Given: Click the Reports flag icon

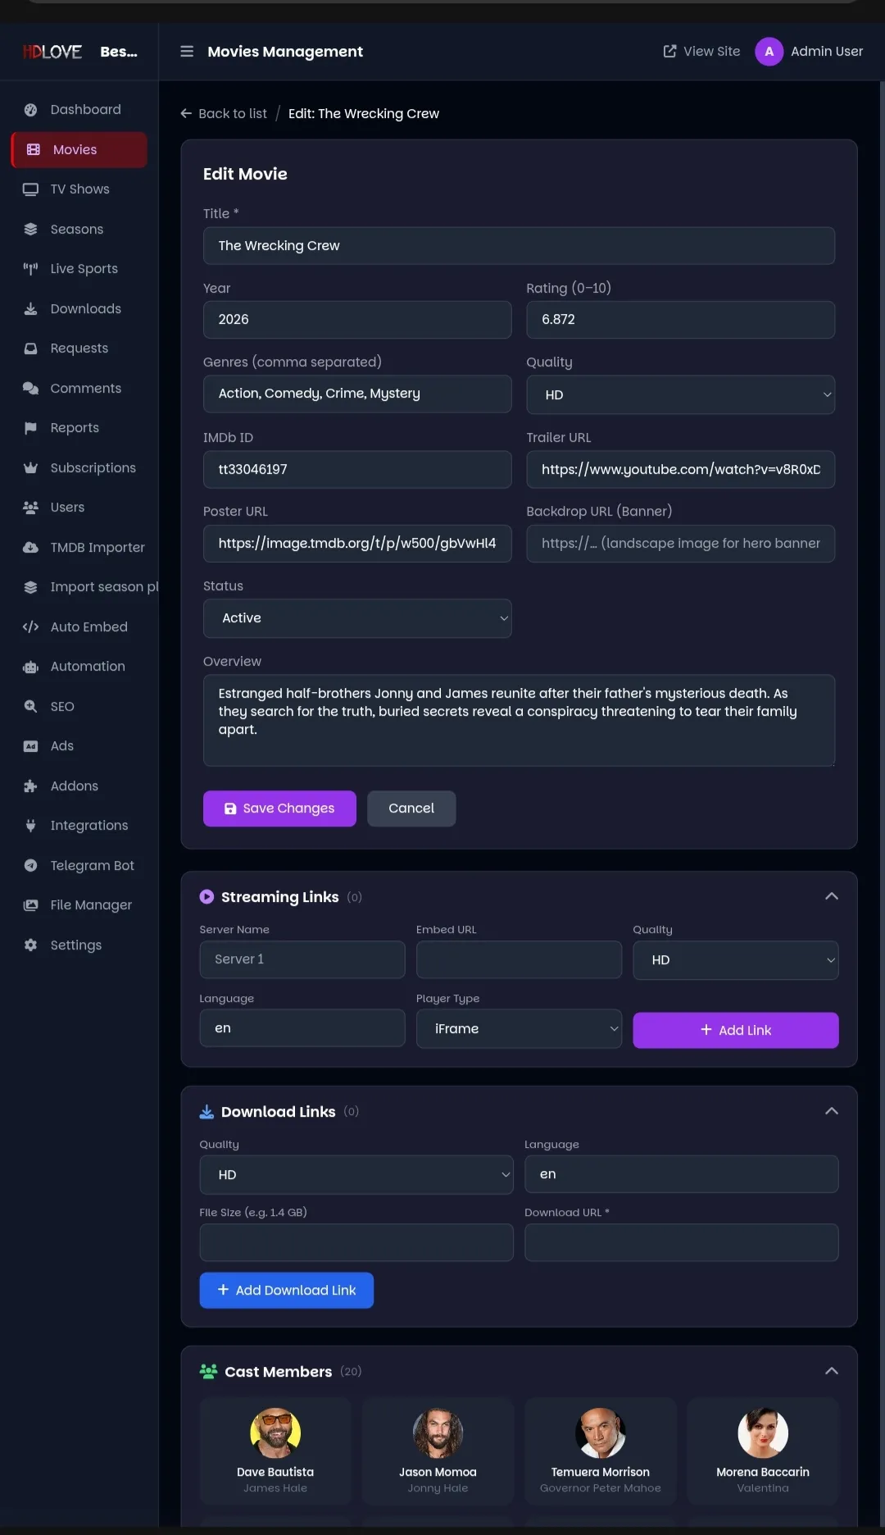Looking at the screenshot, I should (x=30, y=428).
